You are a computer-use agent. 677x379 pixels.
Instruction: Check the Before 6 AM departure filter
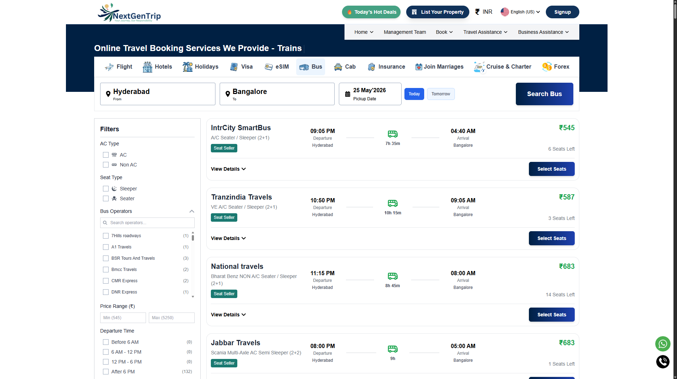tap(106, 342)
